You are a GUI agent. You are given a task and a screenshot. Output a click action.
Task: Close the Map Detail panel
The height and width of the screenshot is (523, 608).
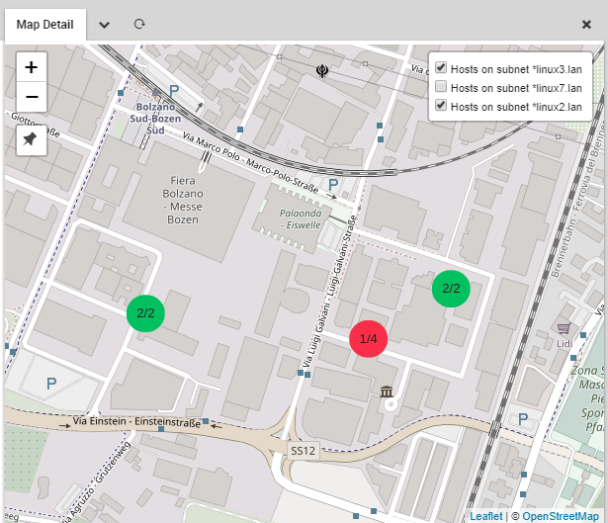586,24
